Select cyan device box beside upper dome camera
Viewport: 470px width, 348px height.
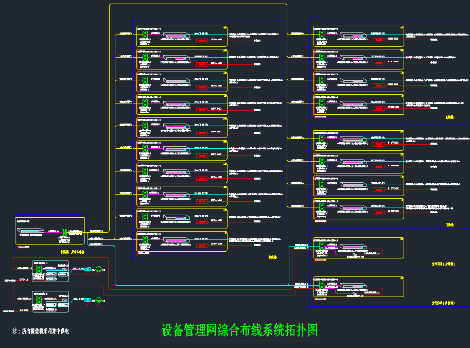[87, 269]
